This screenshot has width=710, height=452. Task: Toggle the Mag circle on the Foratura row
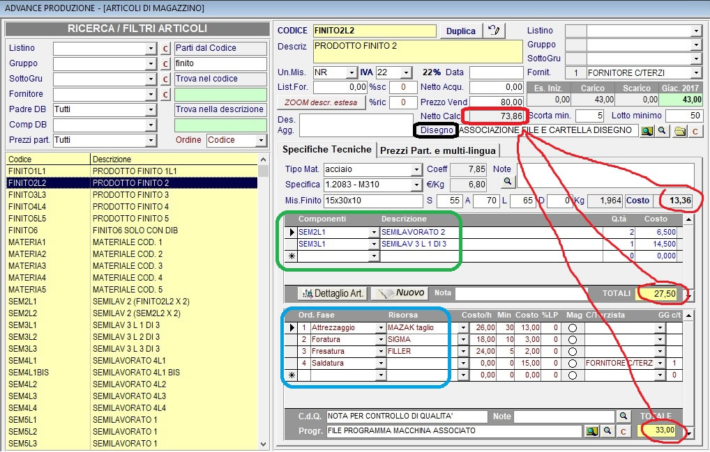click(x=573, y=339)
